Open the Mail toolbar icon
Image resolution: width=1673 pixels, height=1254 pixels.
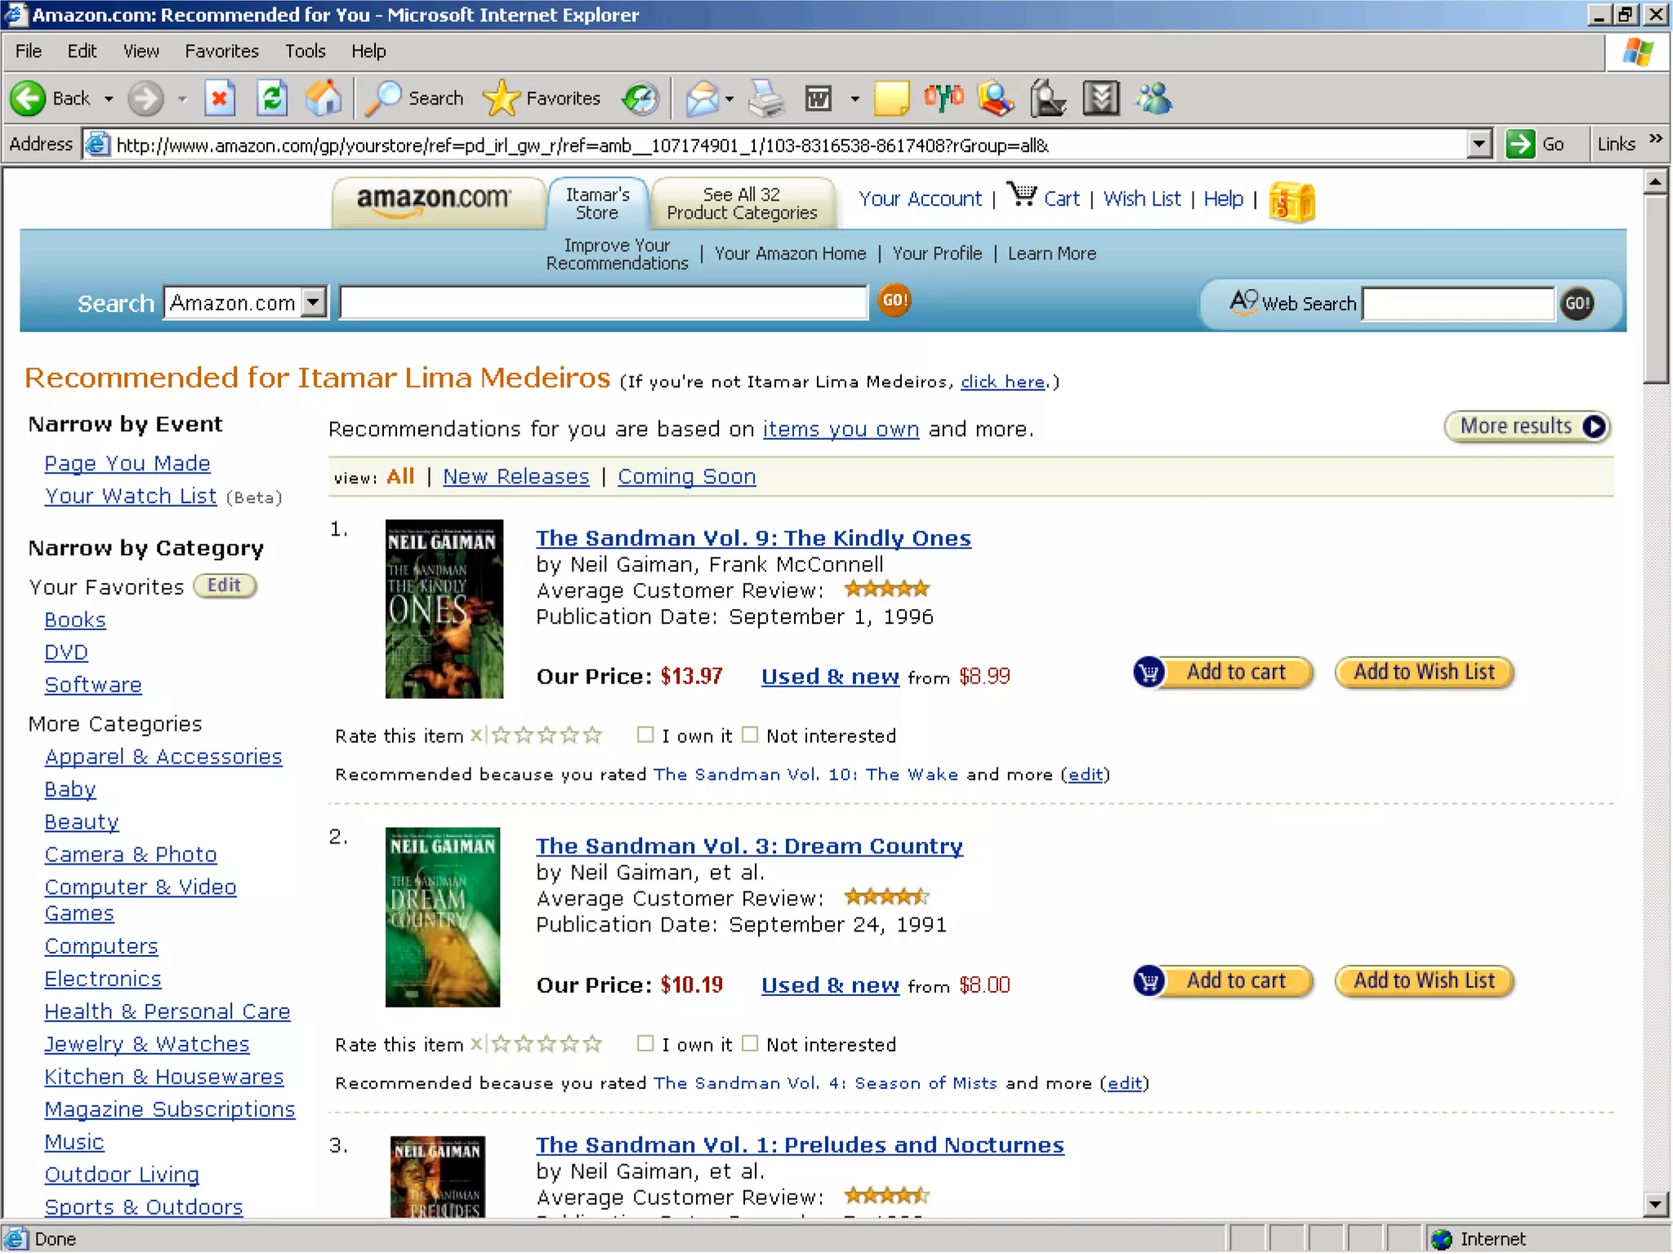702,99
